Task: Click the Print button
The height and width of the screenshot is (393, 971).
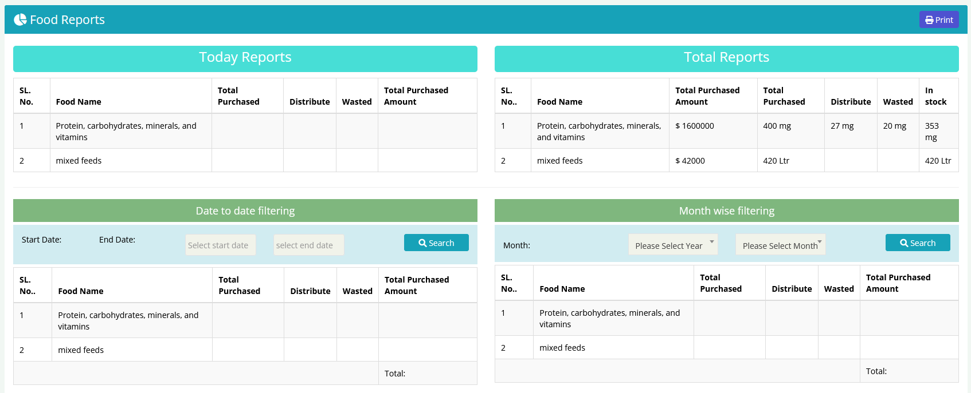Action: coord(939,20)
